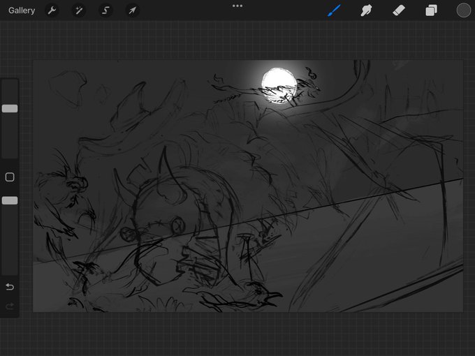The height and width of the screenshot is (356, 475).
Task: Activate the Transform arrow tool
Action: 133,10
